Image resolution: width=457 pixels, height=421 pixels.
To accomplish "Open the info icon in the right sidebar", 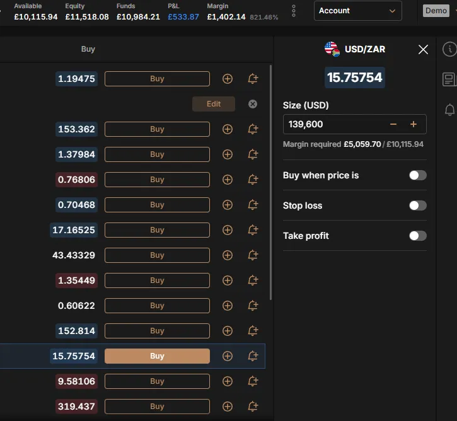I will tap(449, 49).
